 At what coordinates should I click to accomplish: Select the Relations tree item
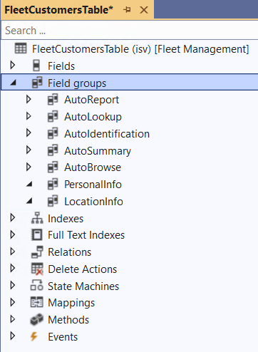[x=70, y=252]
